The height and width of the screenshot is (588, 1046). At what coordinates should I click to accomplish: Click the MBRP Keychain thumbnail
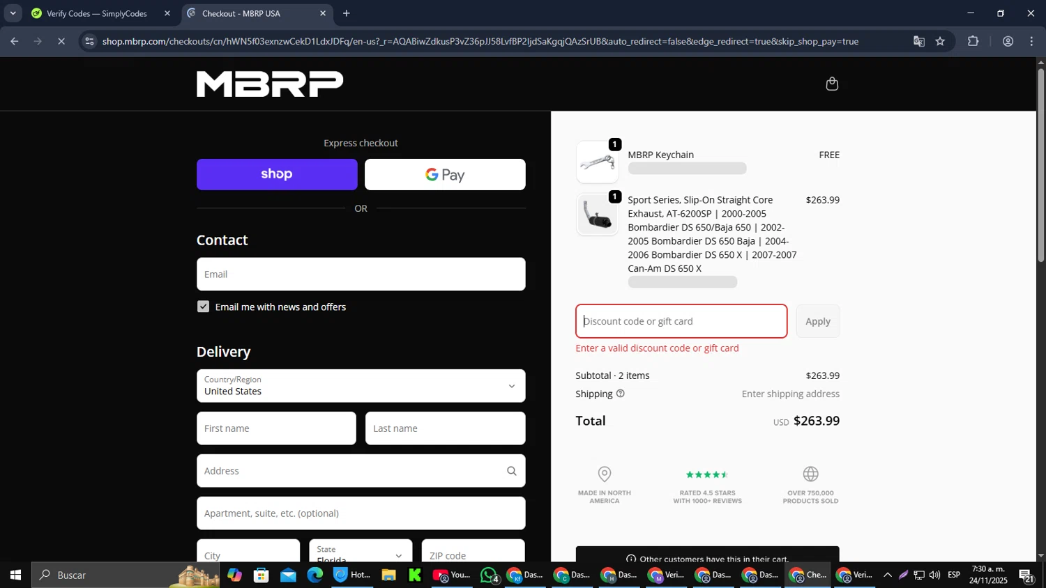pyautogui.click(x=597, y=162)
